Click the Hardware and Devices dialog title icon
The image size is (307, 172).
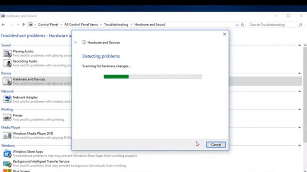click(84, 43)
